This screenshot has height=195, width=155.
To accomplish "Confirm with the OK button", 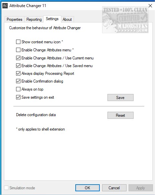I will coord(87,188).
